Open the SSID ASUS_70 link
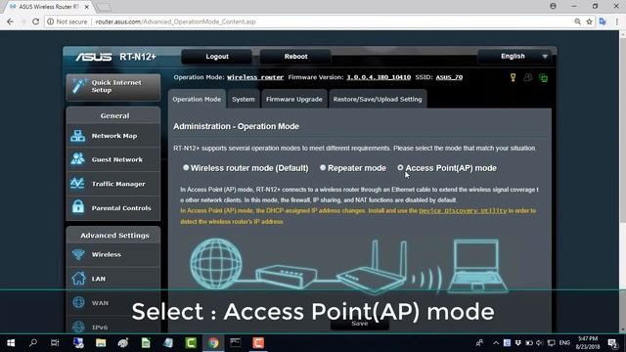Viewport: 626px width, 352px height. 449,77
